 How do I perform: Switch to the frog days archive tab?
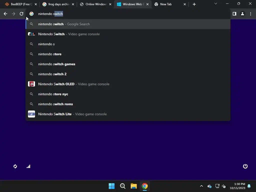pyautogui.click(x=58, y=4)
